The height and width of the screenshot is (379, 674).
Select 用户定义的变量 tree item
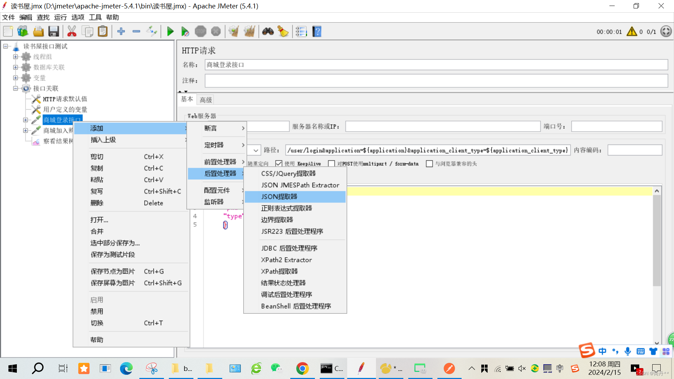tap(65, 109)
